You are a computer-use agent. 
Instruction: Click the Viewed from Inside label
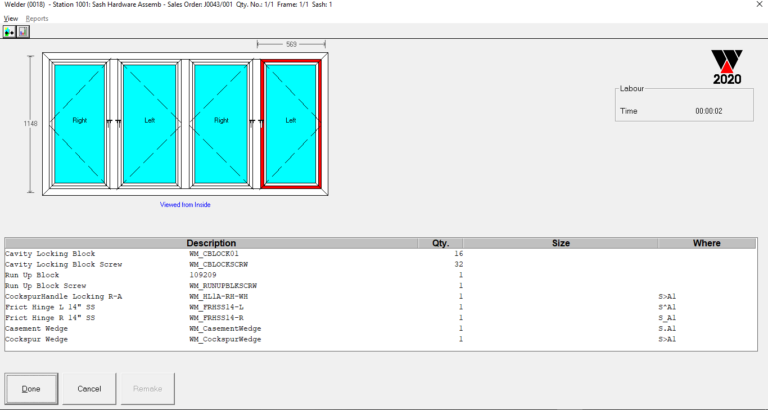(x=185, y=205)
